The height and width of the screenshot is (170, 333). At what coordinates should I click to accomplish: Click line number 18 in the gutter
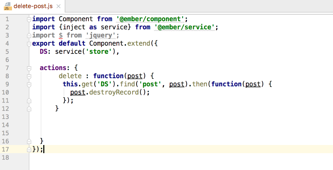[6, 157]
